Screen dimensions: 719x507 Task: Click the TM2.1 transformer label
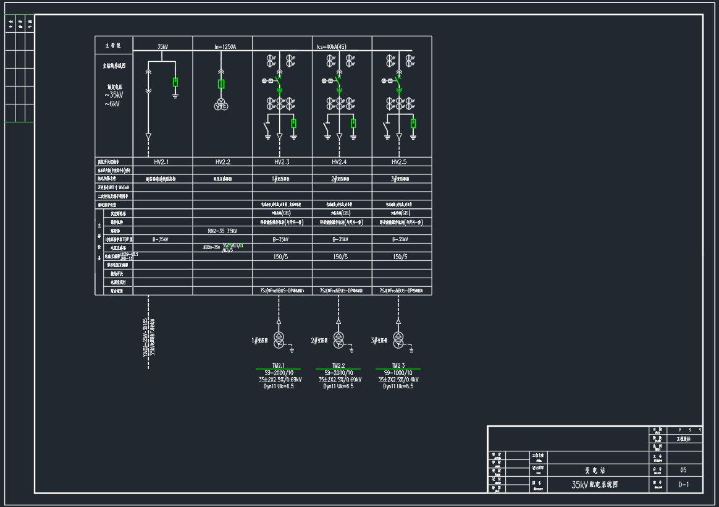coord(278,365)
